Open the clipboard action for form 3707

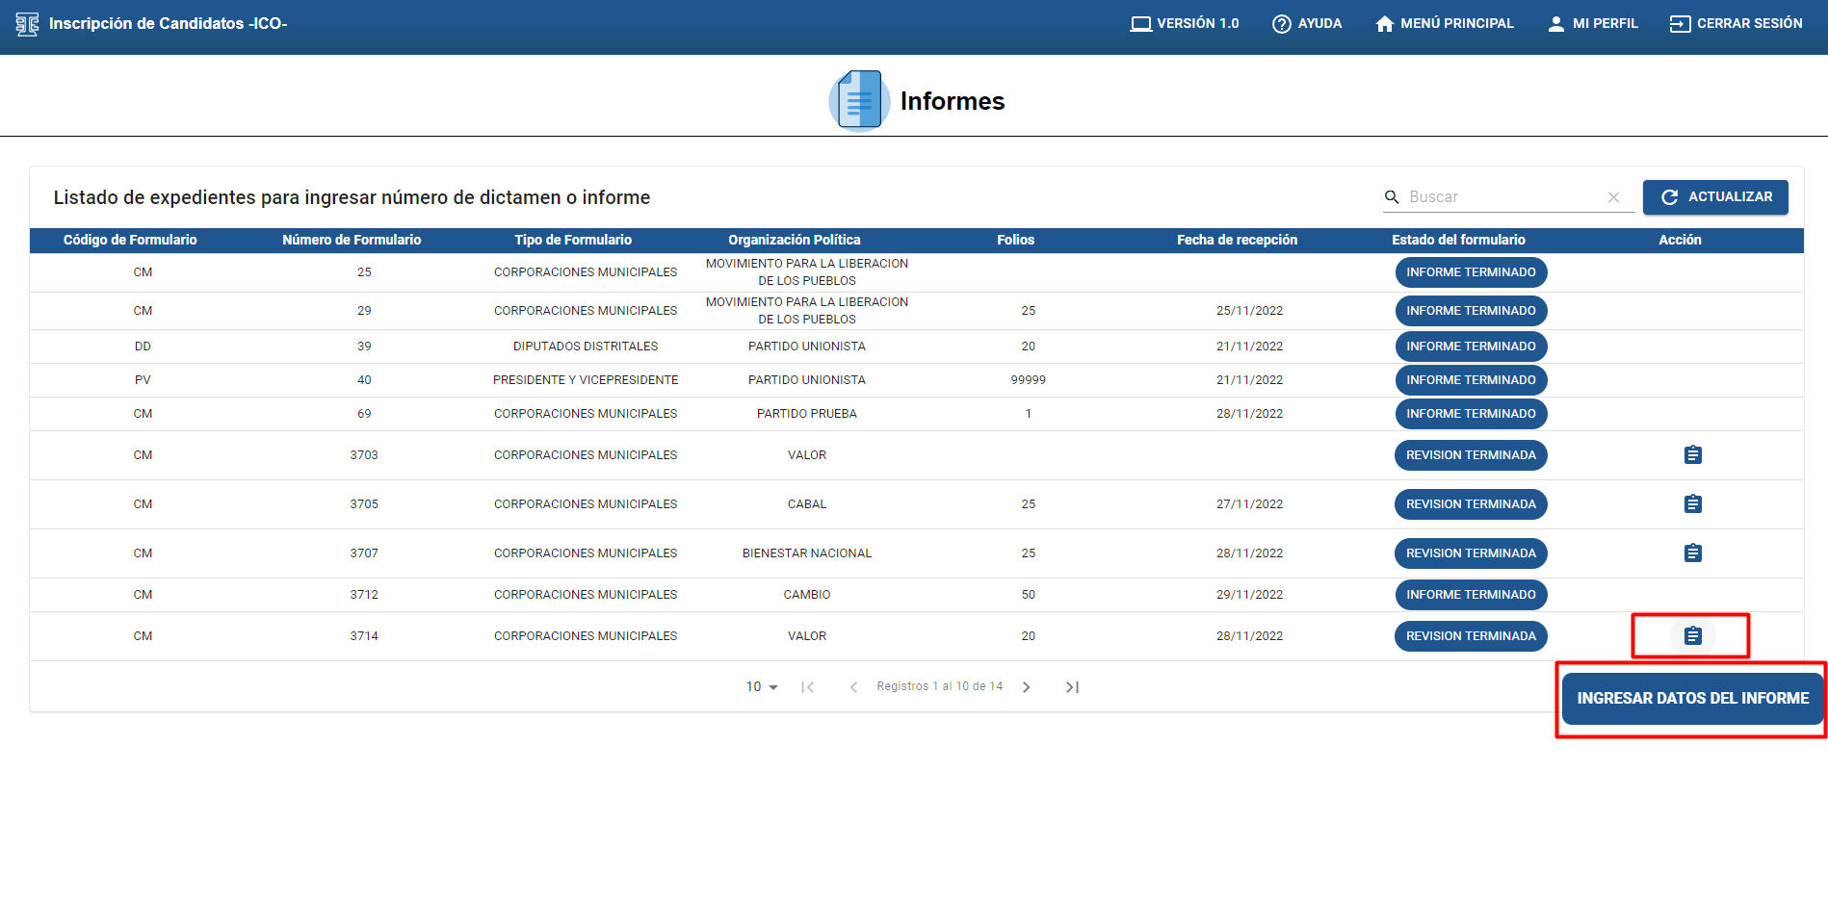click(x=1692, y=553)
